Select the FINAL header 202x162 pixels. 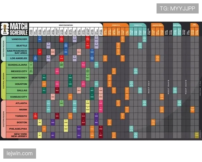pos(194,25)
